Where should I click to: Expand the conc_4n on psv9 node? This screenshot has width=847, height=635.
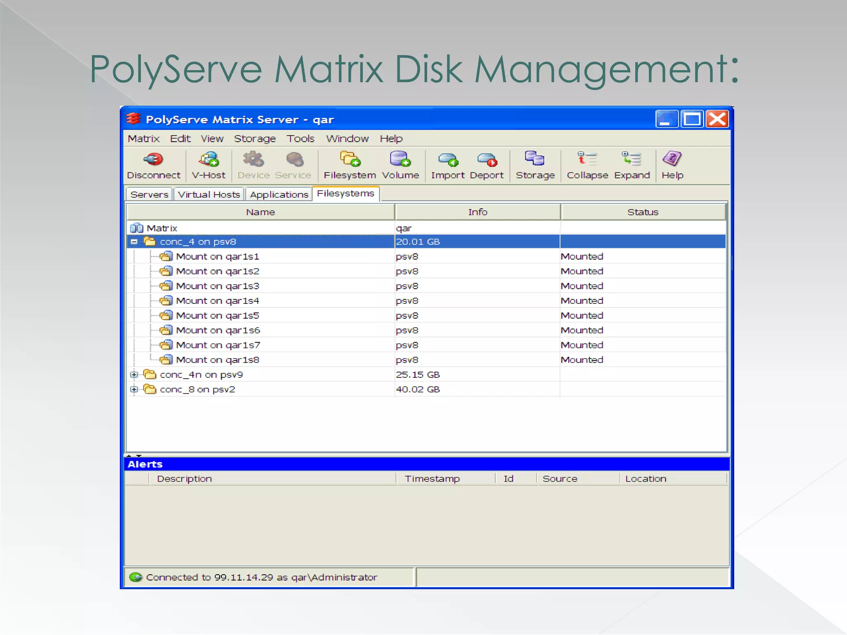[134, 375]
